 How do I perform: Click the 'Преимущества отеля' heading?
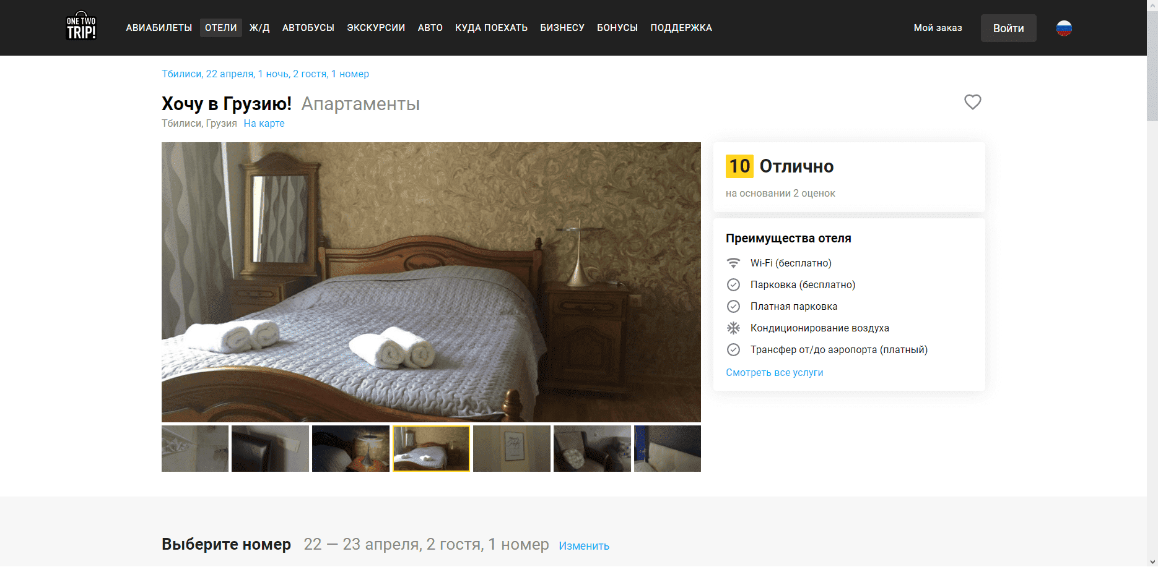pyautogui.click(x=788, y=238)
